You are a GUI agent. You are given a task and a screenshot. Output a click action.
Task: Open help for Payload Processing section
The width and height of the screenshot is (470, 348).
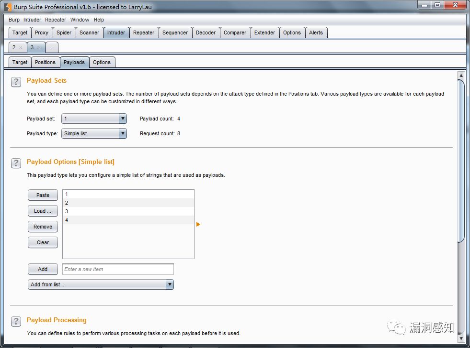point(16,321)
